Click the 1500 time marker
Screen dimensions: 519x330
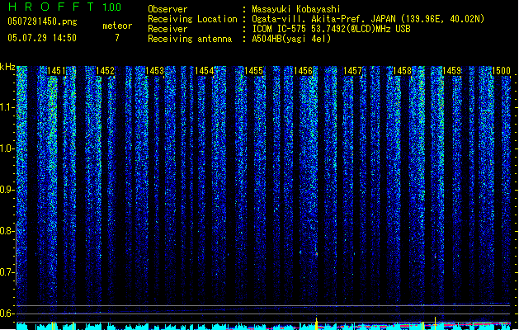501,71
